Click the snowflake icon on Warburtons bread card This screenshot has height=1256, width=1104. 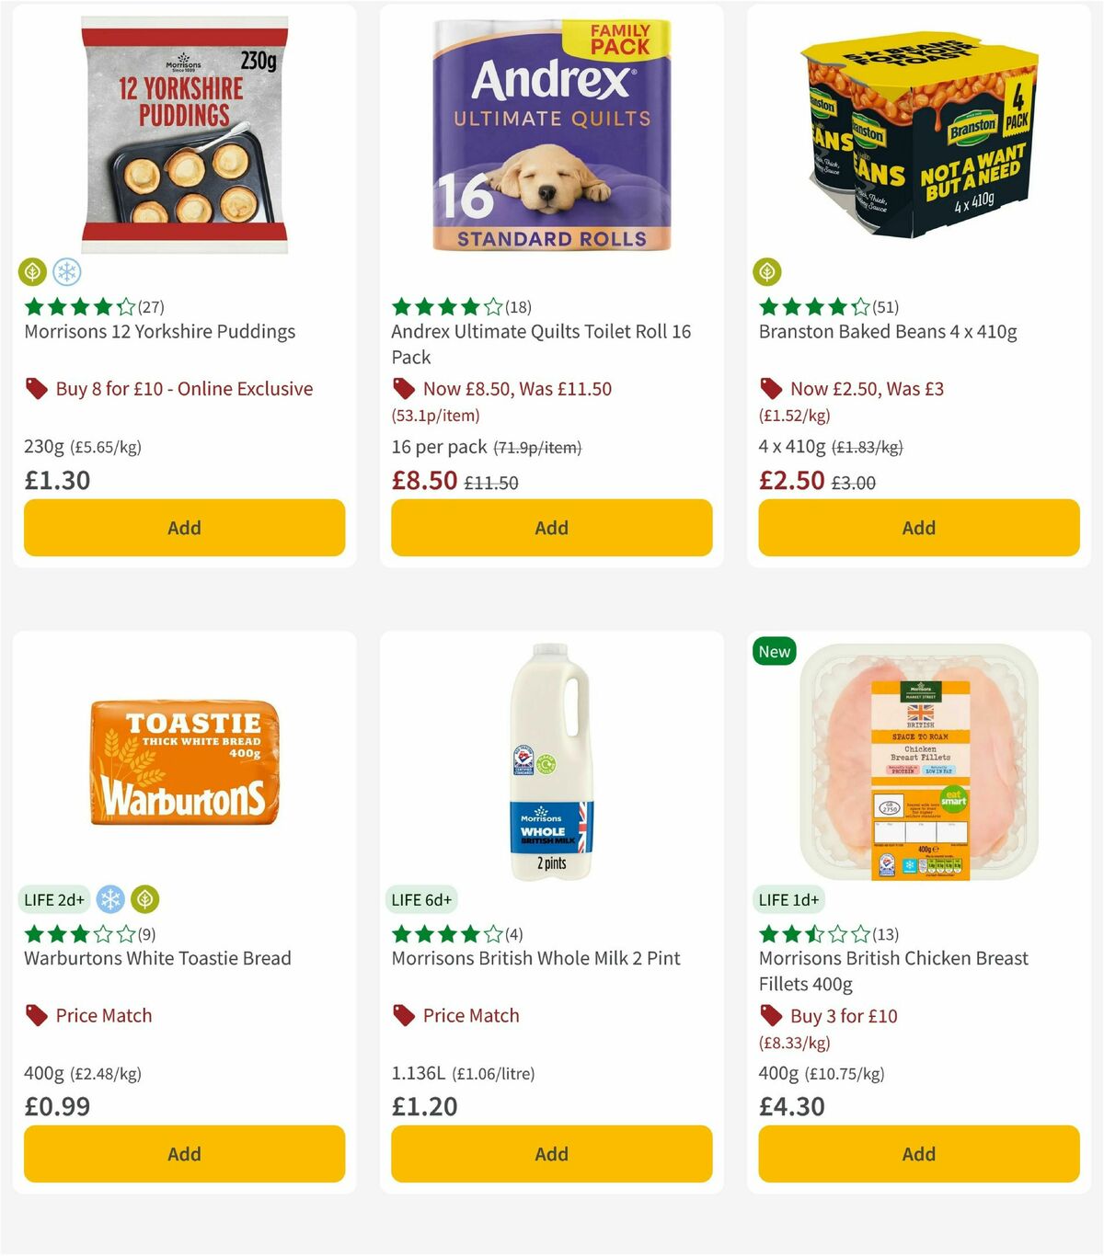click(111, 899)
